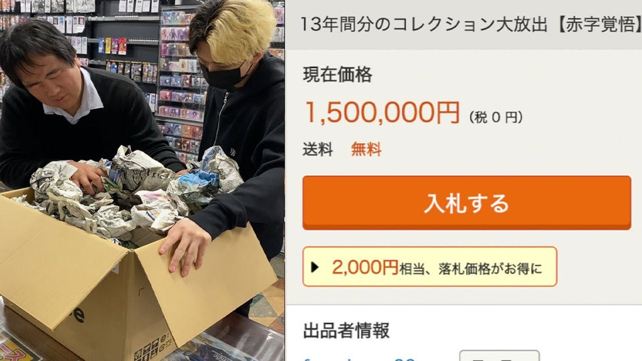Click the 出品者情報 section heading
This screenshot has height=361, width=642.
click(346, 331)
